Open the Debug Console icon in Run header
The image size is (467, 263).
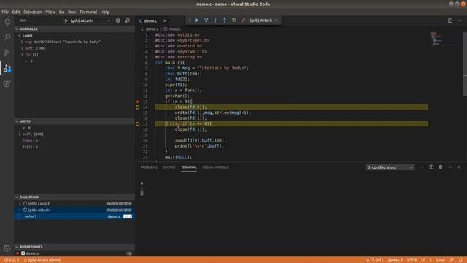pos(127,20)
